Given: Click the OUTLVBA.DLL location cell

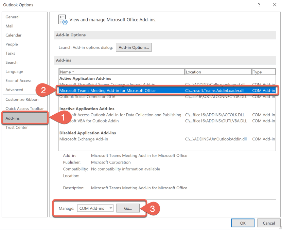Looking at the screenshot, I should click(x=216, y=121).
